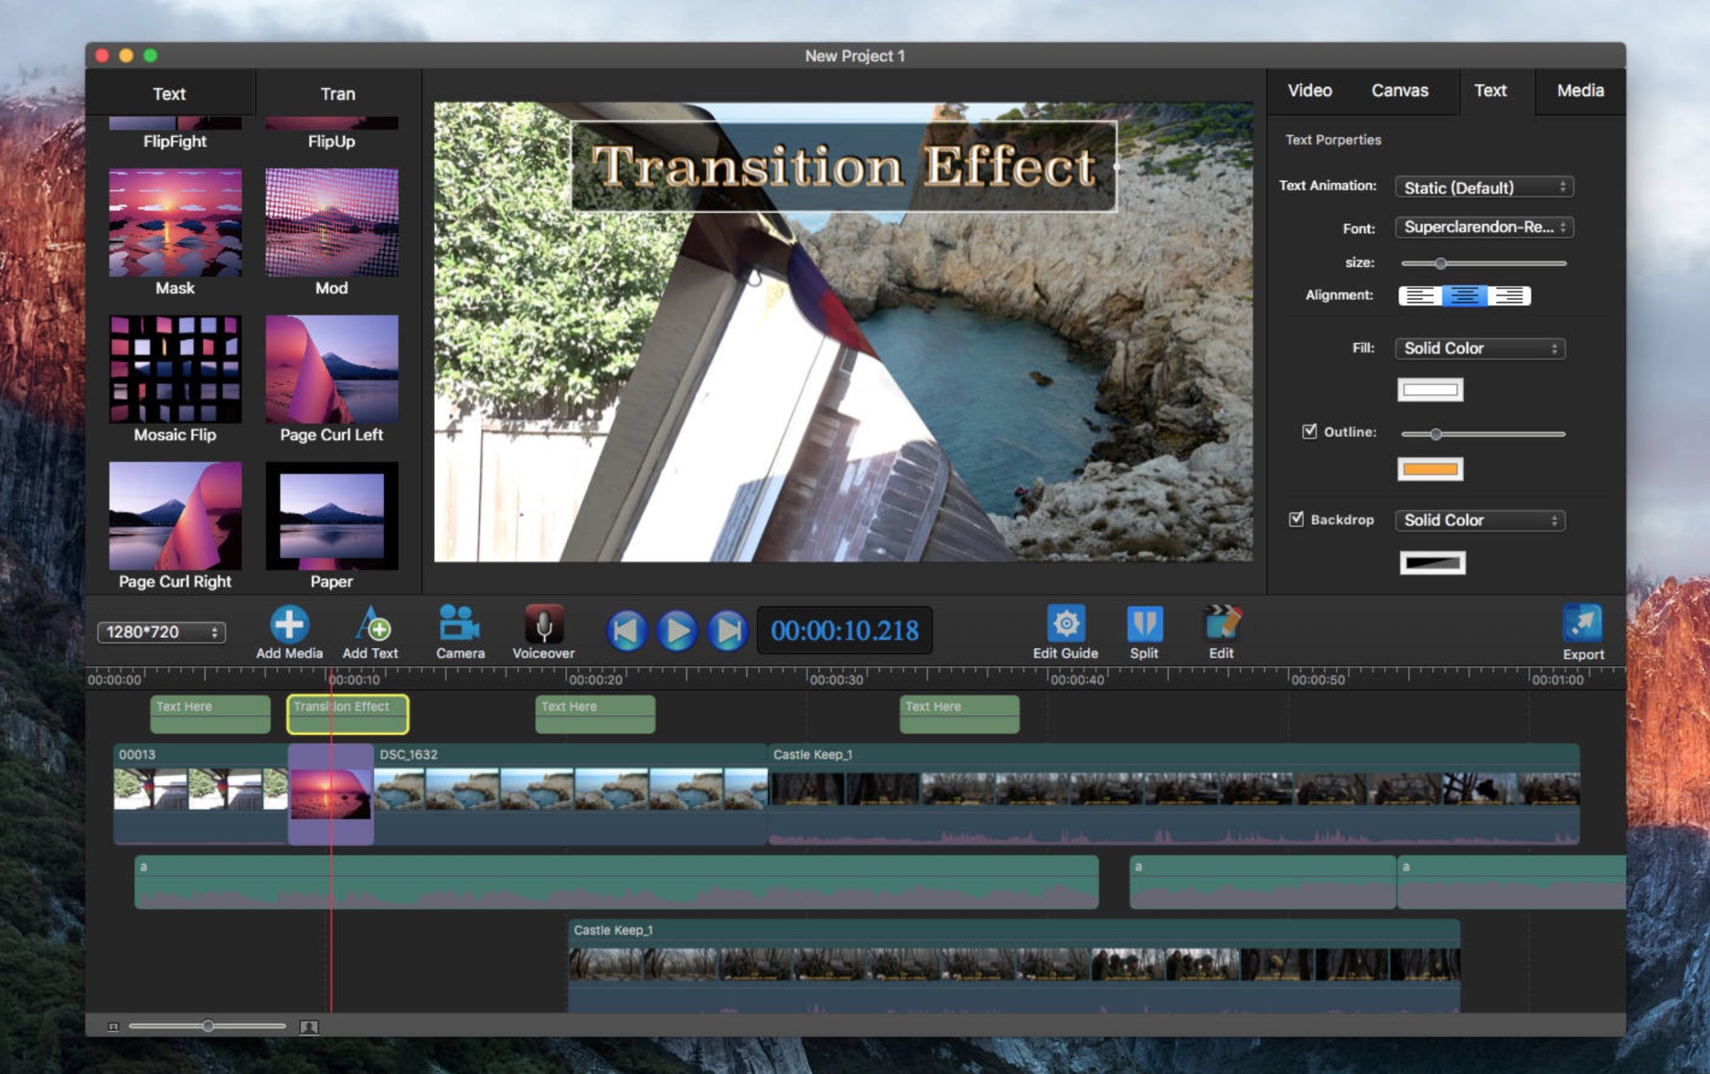Click the Split clip tool

1144,624
